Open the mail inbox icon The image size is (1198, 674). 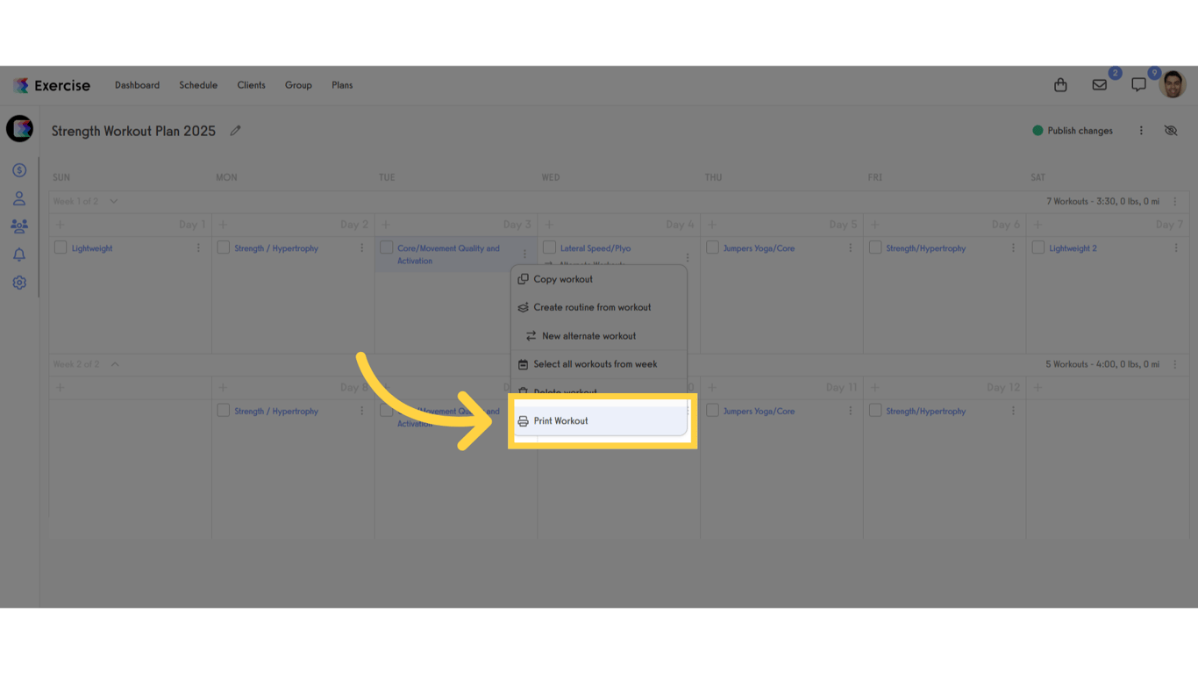[1099, 85]
